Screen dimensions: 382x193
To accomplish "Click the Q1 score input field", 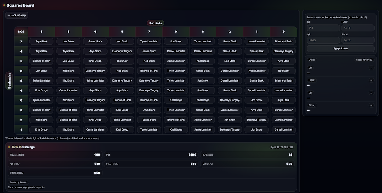I will click(323, 28).
